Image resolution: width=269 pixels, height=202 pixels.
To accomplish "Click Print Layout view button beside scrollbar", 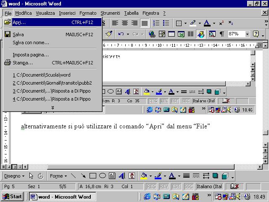I will click(x=15, y=167).
